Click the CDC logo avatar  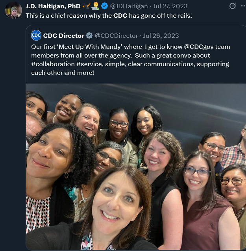(x=36, y=35)
